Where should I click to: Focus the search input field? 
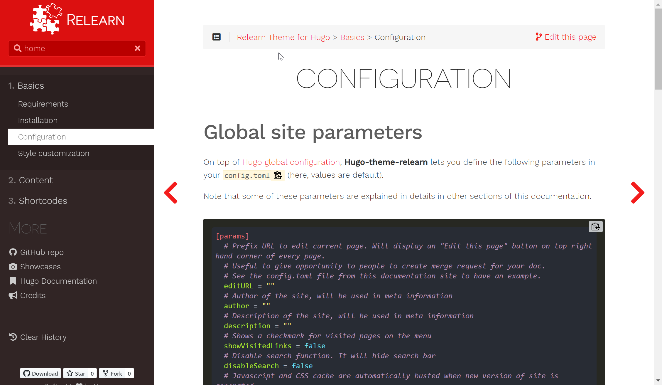[76, 48]
